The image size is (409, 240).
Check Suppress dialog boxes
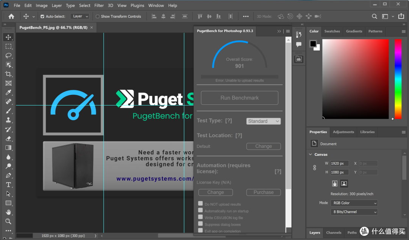pos(200,224)
